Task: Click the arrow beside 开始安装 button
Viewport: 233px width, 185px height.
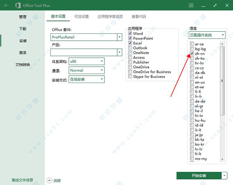Action: coord(224,176)
